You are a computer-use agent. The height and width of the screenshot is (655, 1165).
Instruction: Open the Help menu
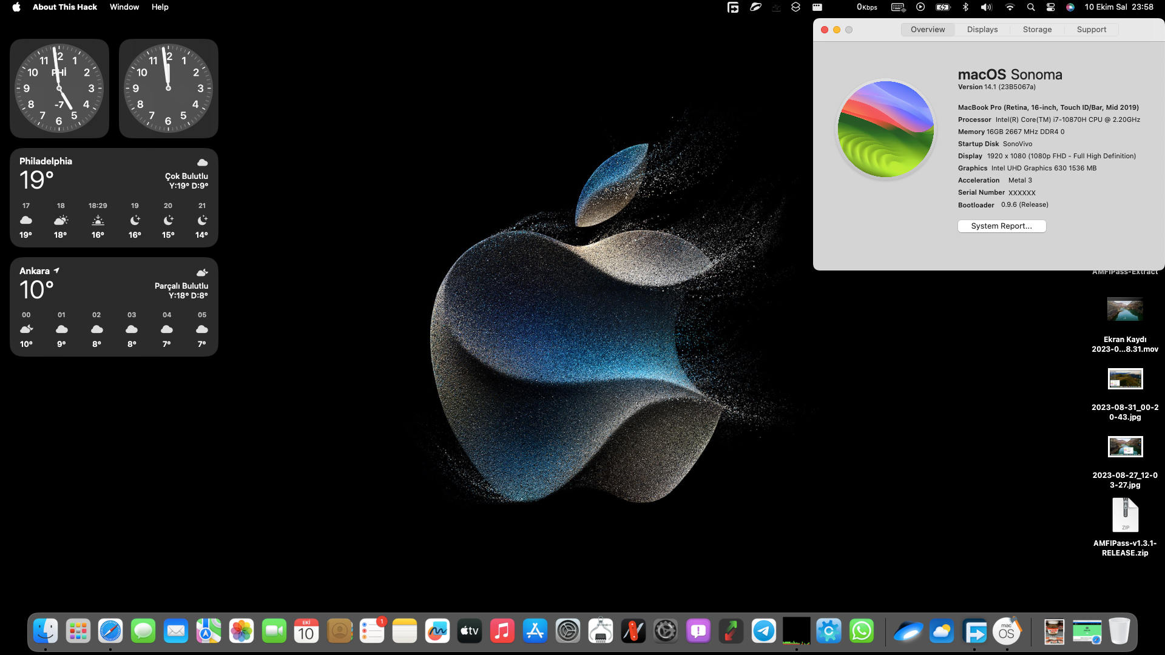160,7
